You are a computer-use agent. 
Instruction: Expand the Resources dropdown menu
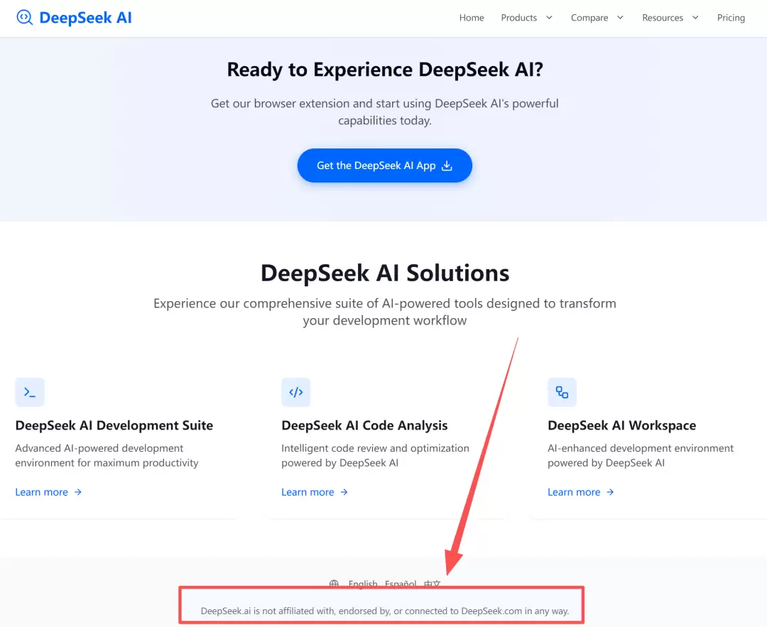[x=670, y=18]
